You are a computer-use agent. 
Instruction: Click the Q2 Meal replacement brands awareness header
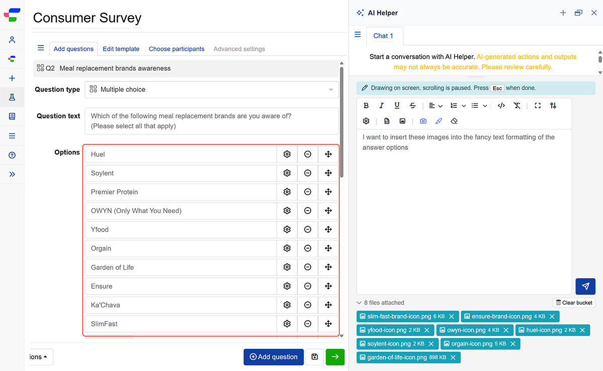tap(186, 69)
